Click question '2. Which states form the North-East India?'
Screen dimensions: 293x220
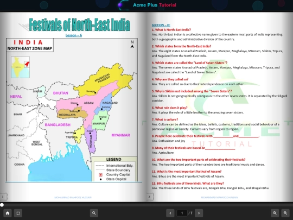pos(181,46)
